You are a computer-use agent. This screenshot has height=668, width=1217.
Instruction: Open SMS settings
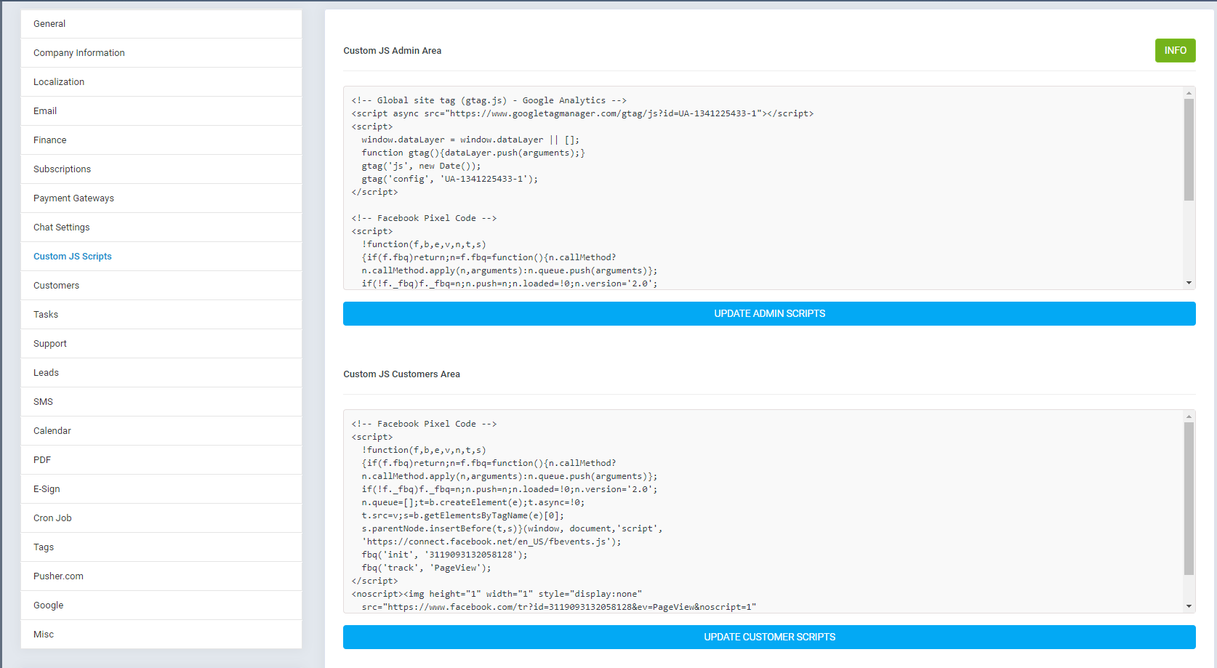point(161,402)
